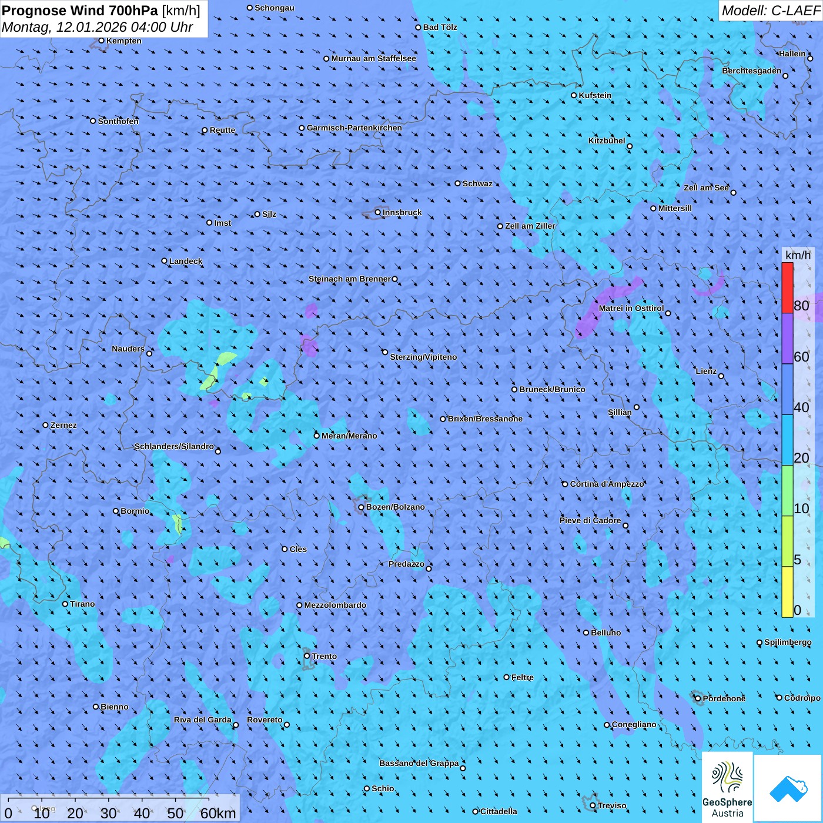Click the Kufstein label

(595, 95)
